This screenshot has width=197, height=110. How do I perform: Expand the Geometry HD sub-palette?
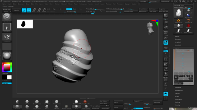pyautogui.click(x=179, y=90)
